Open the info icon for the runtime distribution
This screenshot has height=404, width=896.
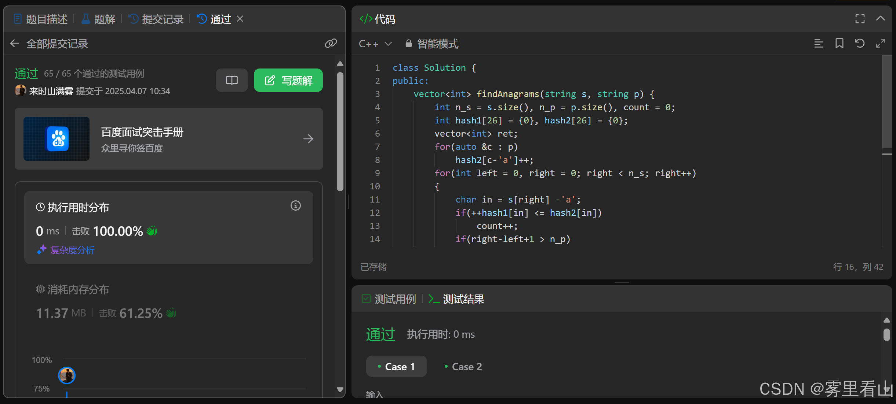tap(295, 206)
